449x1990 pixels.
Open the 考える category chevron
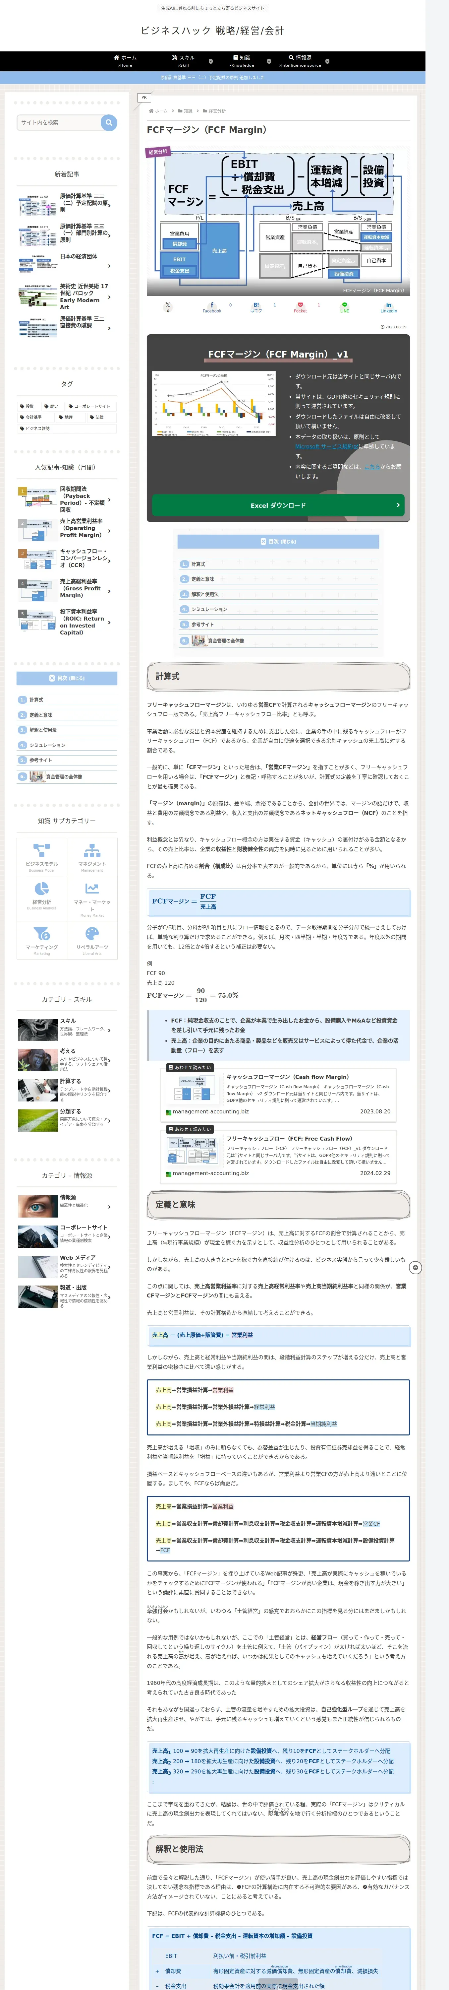tap(110, 1060)
